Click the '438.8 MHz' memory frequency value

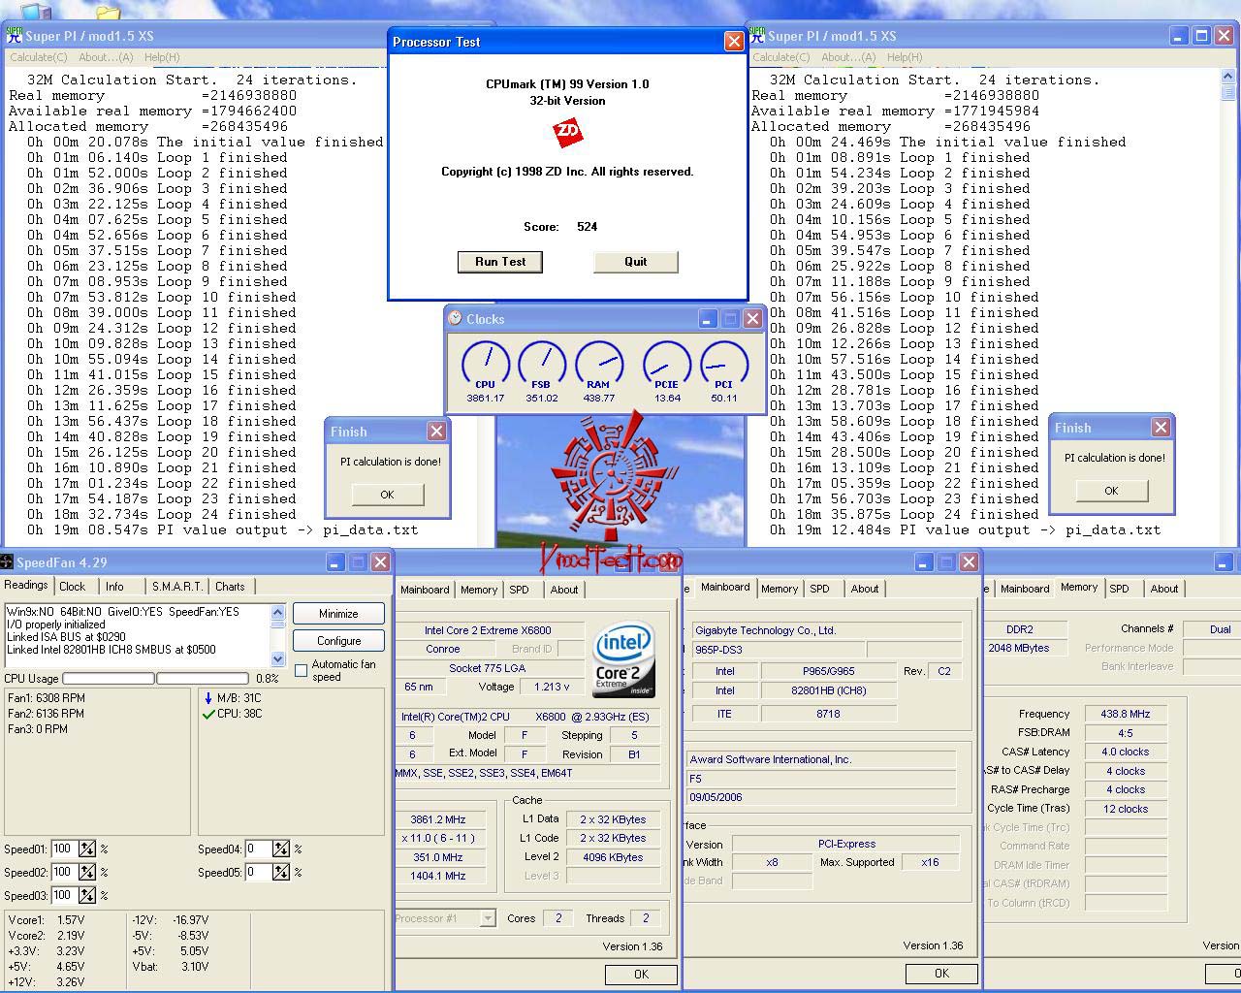point(1125,715)
